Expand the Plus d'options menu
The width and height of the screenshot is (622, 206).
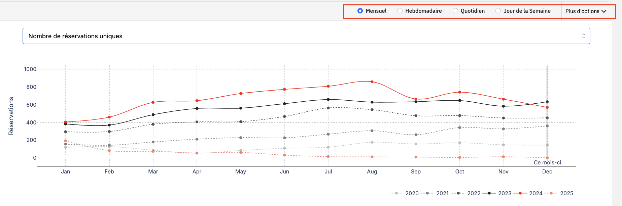pos(586,11)
